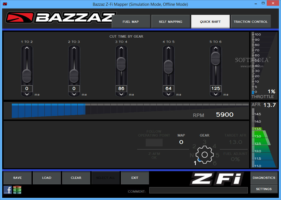The image size is (281, 200).
Task: Open the Traction Control tab
Action: pos(251,22)
